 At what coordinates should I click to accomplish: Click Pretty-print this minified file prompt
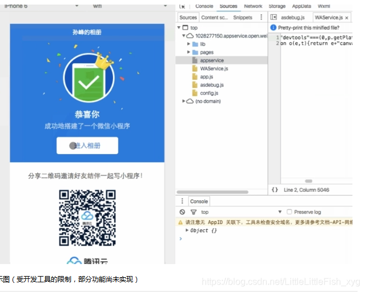coord(308,28)
